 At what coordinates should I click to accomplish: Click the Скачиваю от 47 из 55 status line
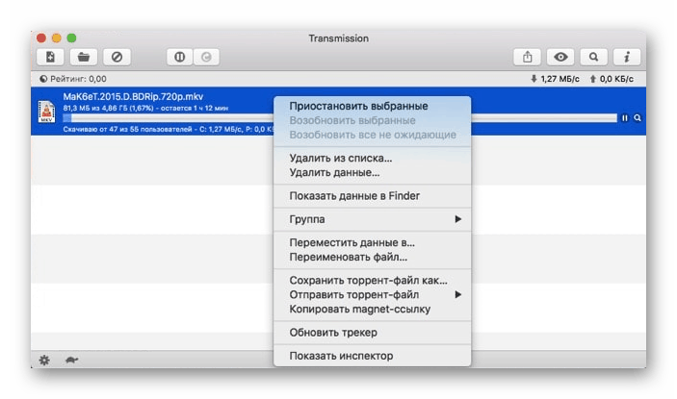(x=169, y=129)
